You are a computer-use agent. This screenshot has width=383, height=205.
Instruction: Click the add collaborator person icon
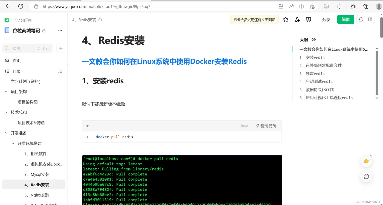pos(297,19)
